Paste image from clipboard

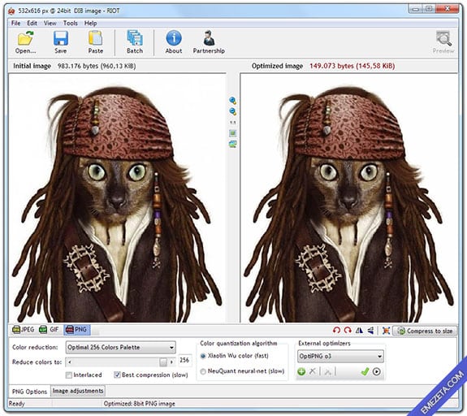pyautogui.click(x=96, y=42)
